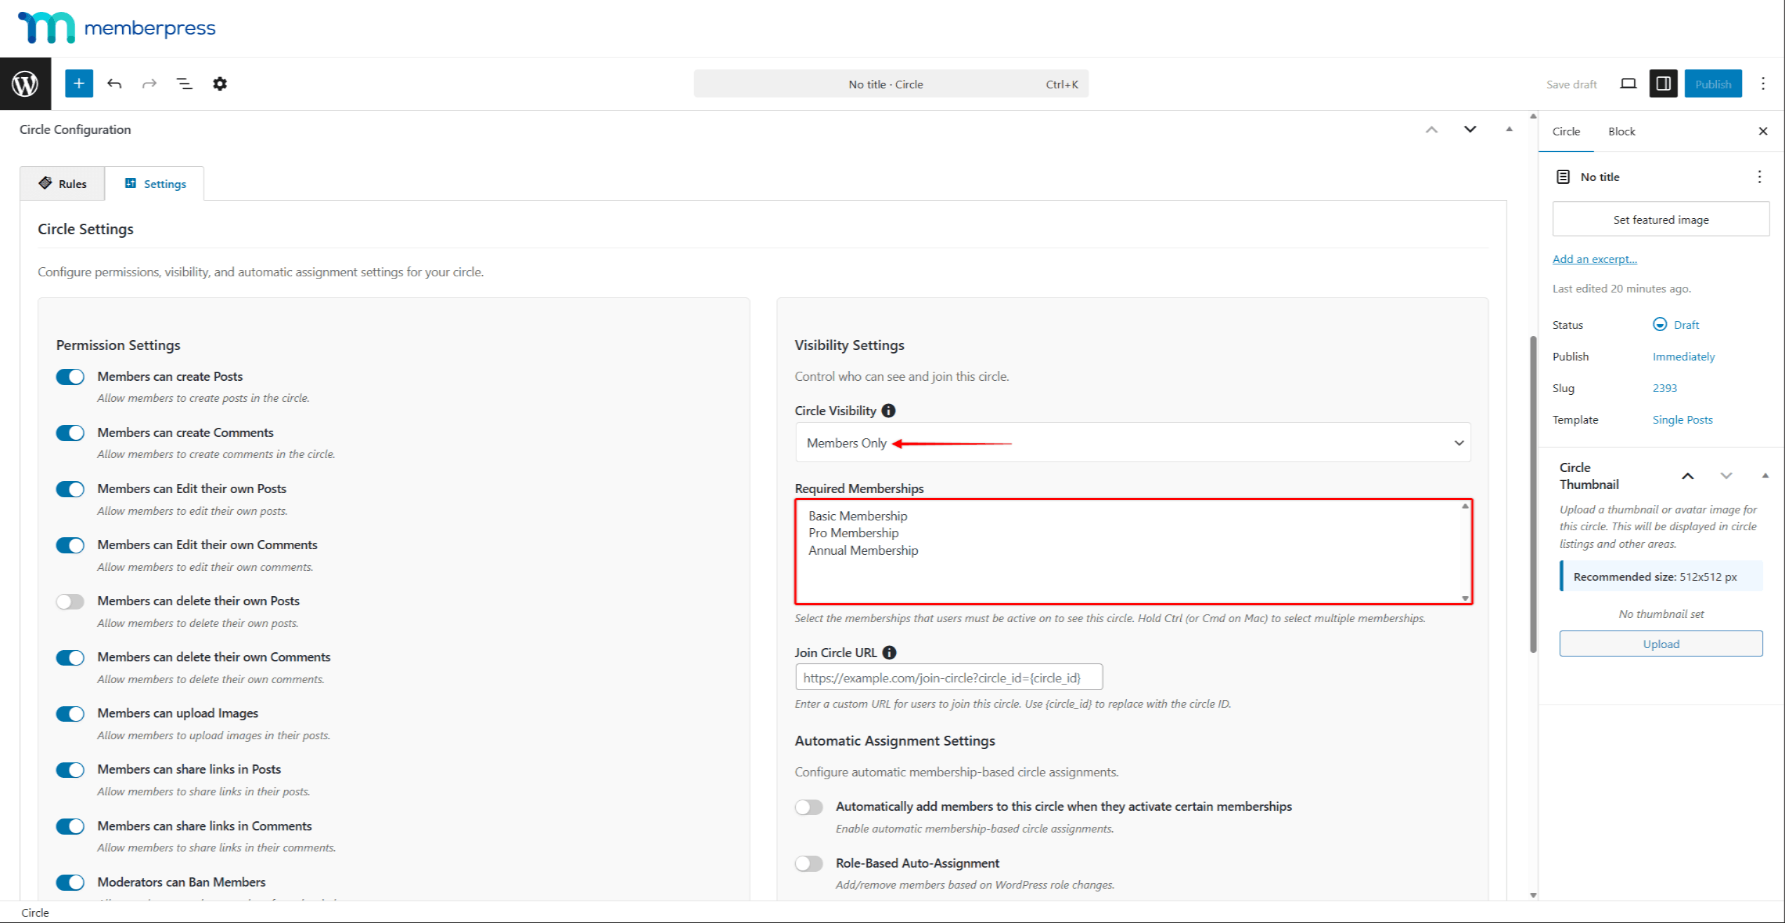The width and height of the screenshot is (1785, 923).
Task: Collapse the Circle Thumbnail panel triangle
Action: click(x=1765, y=476)
